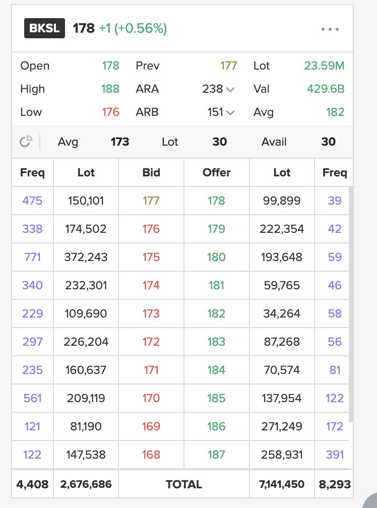Select offer price 181

tap(216, 285)
